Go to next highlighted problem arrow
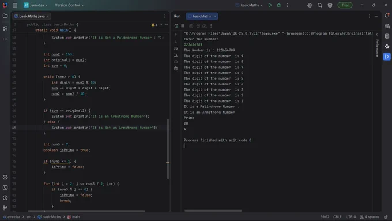 (167, 25)
